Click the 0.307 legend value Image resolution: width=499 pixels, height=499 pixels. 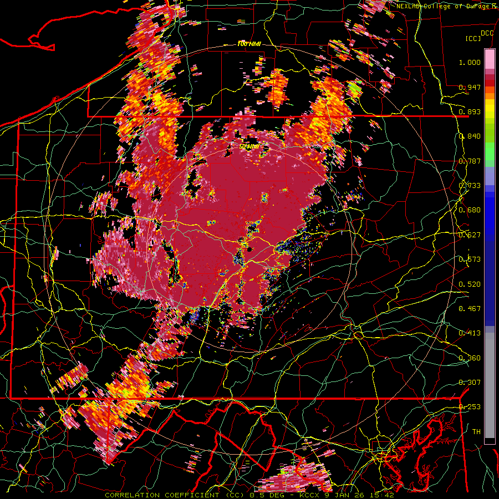click(470, 383)
